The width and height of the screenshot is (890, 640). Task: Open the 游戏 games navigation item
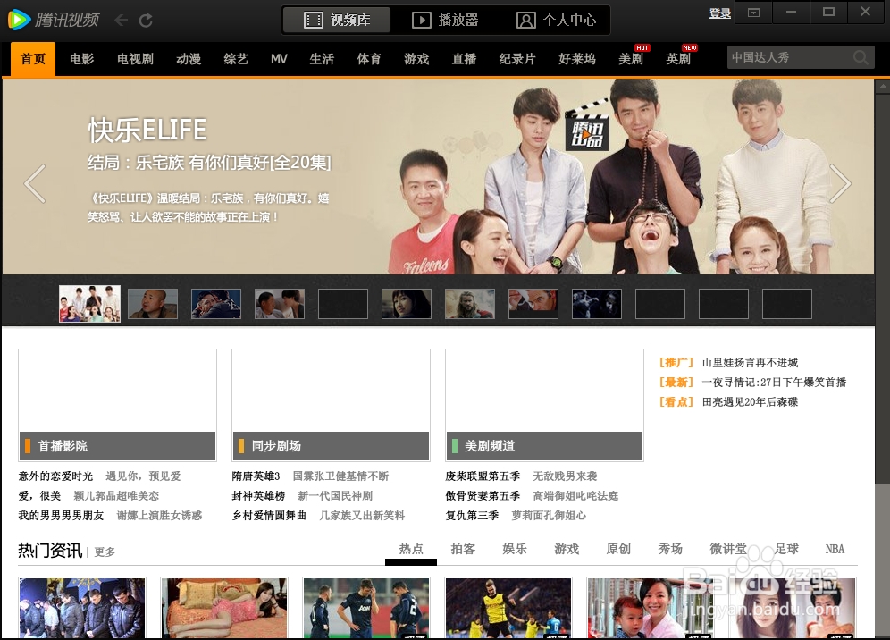pos(416,59)
